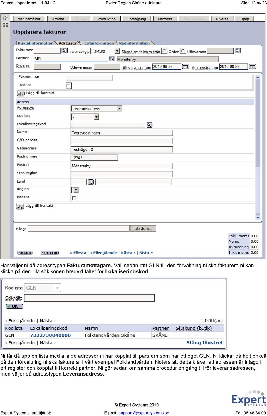This screenshot has width=267, height=416.
Task: Click Föregående below the popup results
Action: (x=20, y=343)
